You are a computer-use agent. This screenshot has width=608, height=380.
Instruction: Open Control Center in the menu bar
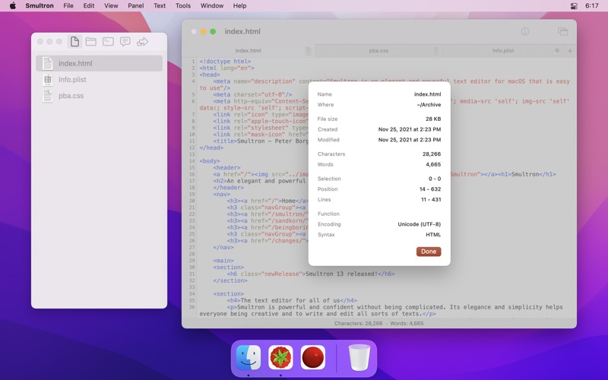(575, 6)
